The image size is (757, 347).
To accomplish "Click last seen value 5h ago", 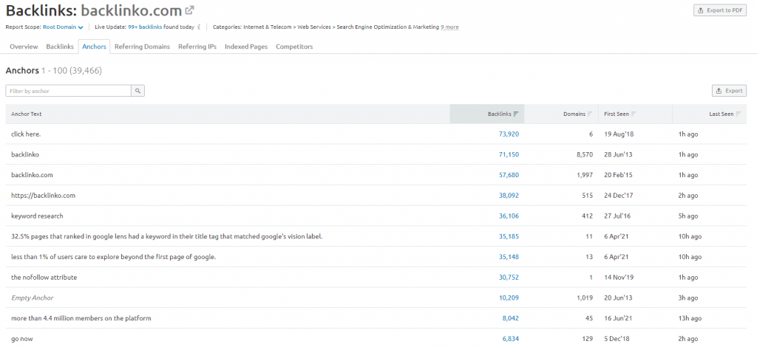I will click(x=688, y=216).
